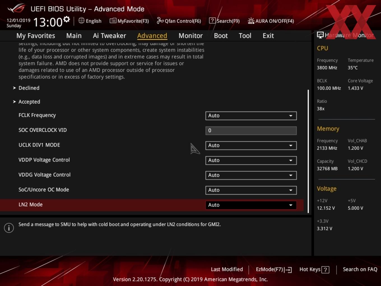Click BCLK 100.00 MHz value
This screenshot has width=381, height=286.
point(329,88)
